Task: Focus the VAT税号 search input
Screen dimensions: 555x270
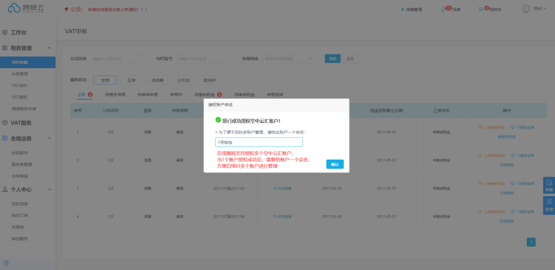Action: coord(203,59)
